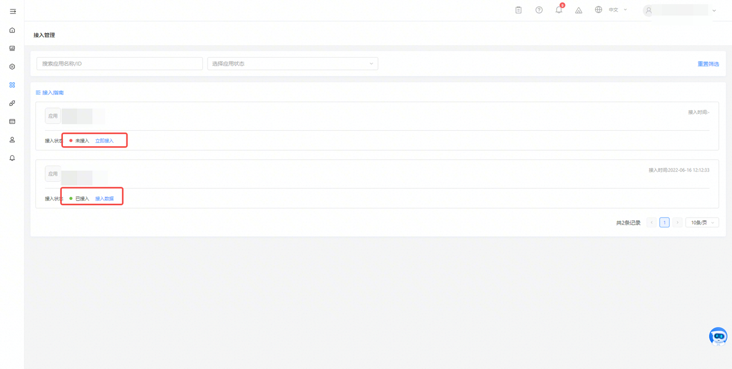Screen dimensions: 732x369
Task: Click the warning triangle icon in header
Action: pyautogui.click(x=579, y=10)
